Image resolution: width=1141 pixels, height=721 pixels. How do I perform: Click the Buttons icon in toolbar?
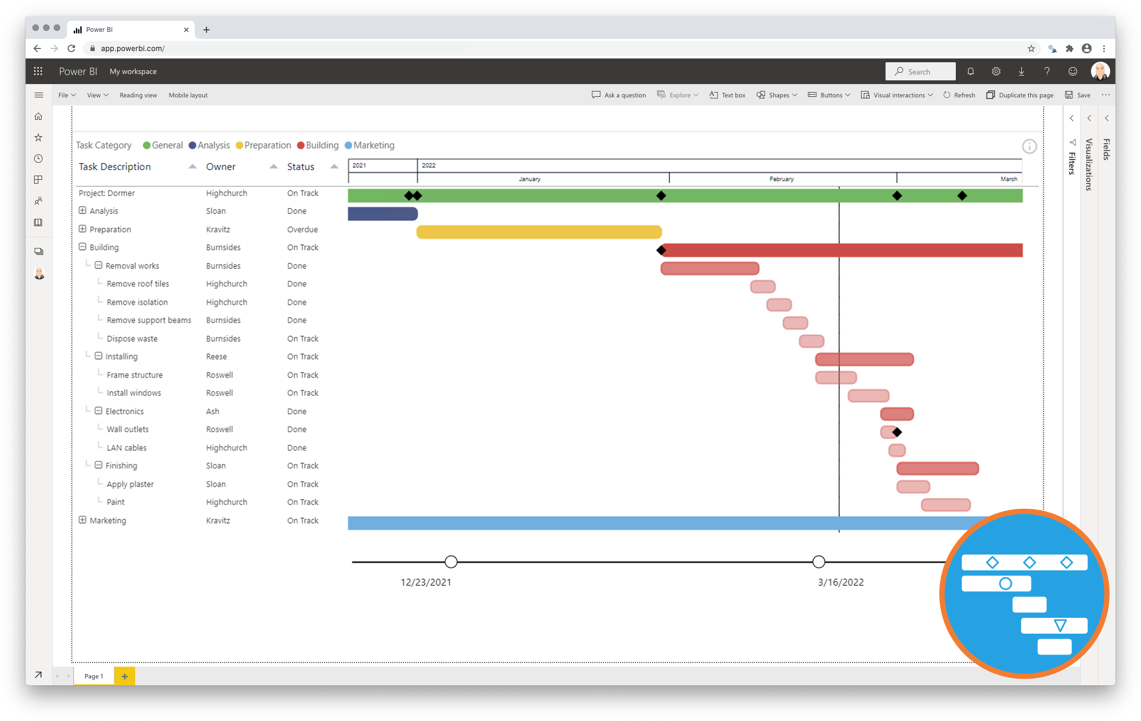tap(809, 94)
